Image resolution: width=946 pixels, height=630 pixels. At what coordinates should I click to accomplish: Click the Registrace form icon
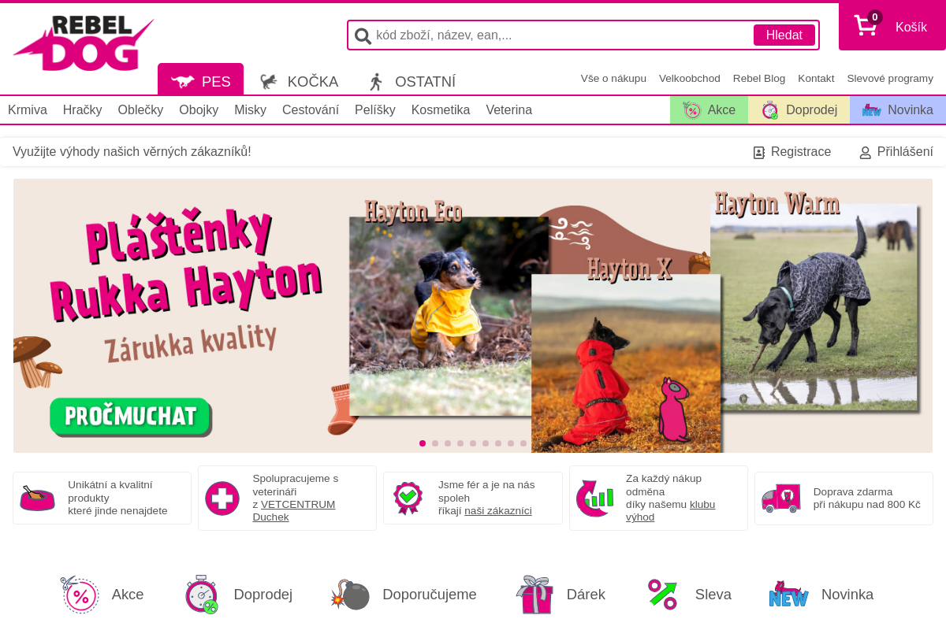click(x=759, y=152)
